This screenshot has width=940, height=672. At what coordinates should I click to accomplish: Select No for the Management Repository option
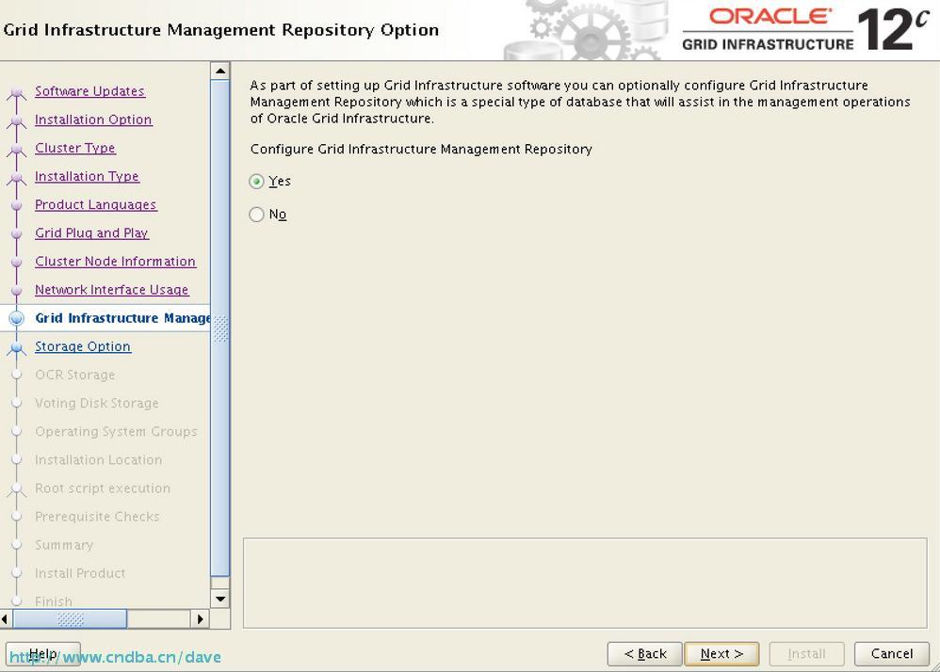point(256,215)
